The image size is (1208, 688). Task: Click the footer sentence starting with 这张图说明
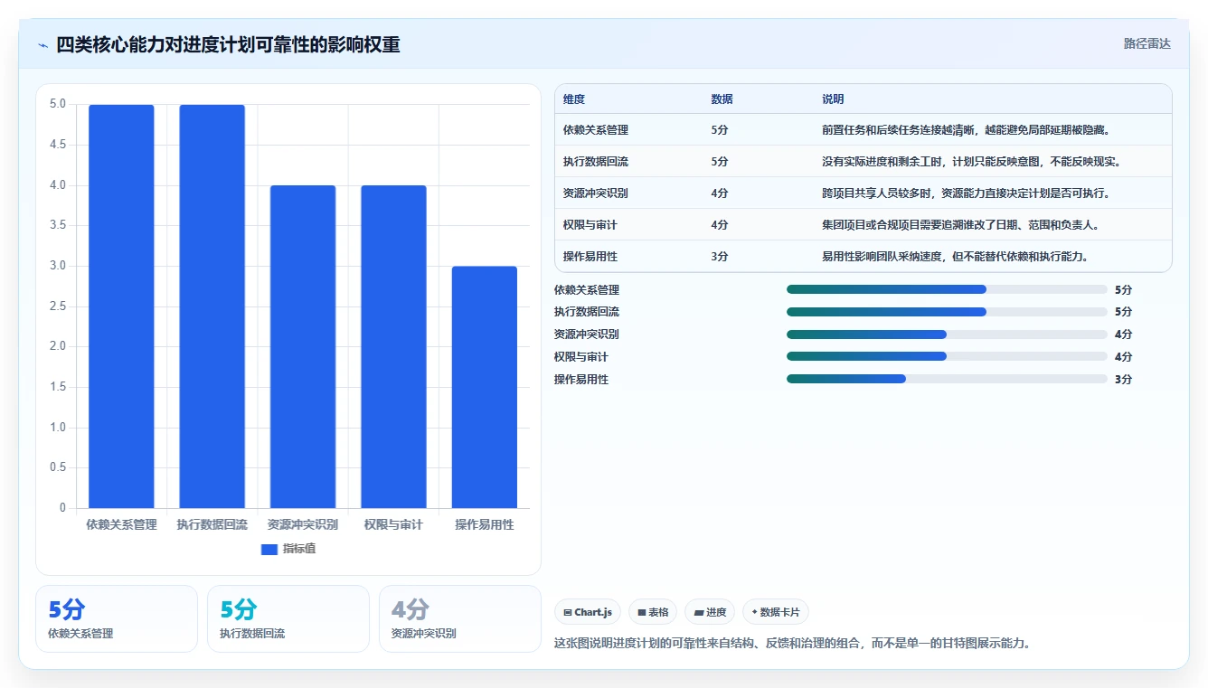(x=792, y=644)
